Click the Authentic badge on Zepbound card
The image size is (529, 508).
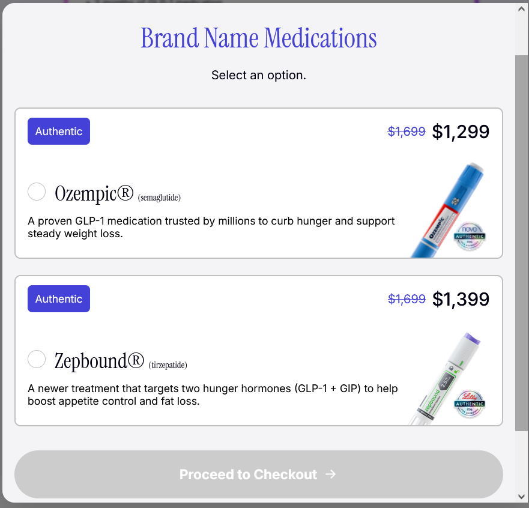click(59, 299)
